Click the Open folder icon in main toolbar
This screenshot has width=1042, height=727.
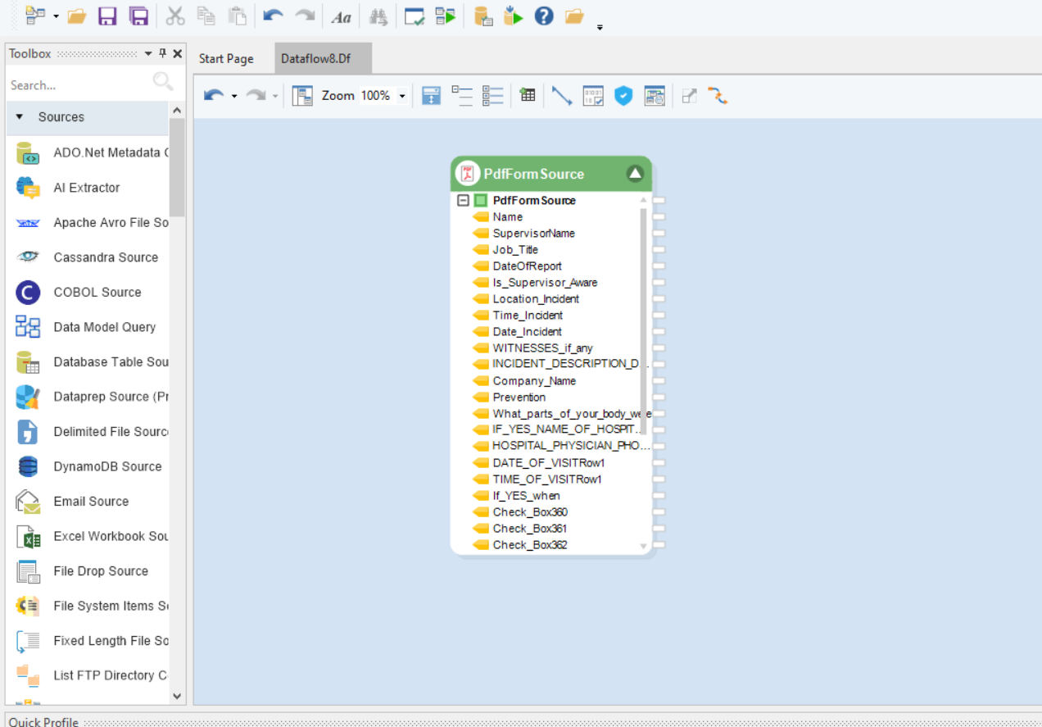(x=77, y=16)
